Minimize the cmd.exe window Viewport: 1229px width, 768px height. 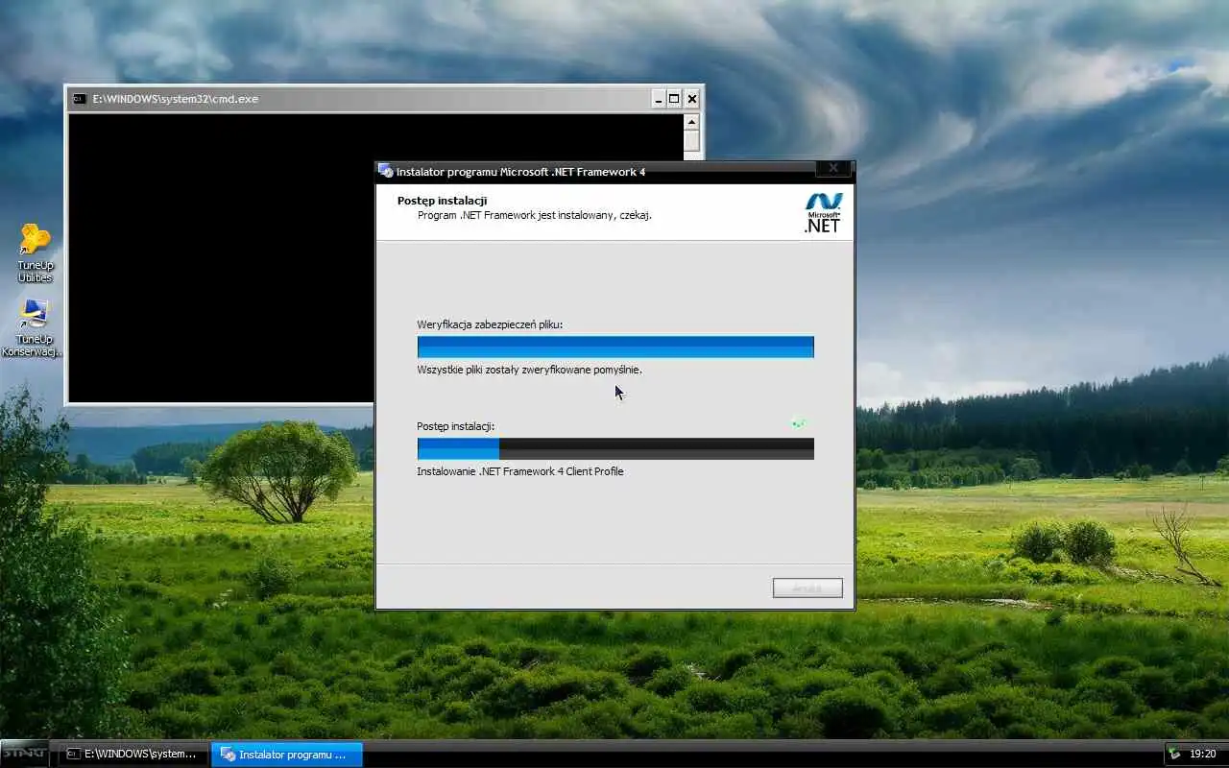[659, 99]
